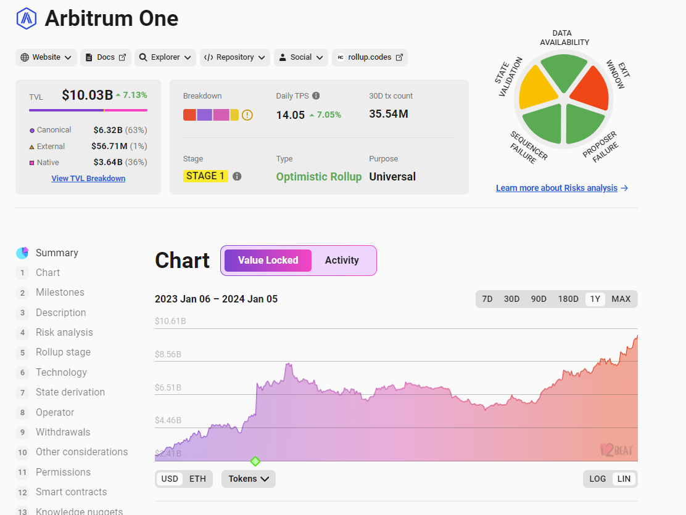Click the green Sequencer Failure risk slice
The width and height of the screenshot is (686, 515).
pos(545,125)
